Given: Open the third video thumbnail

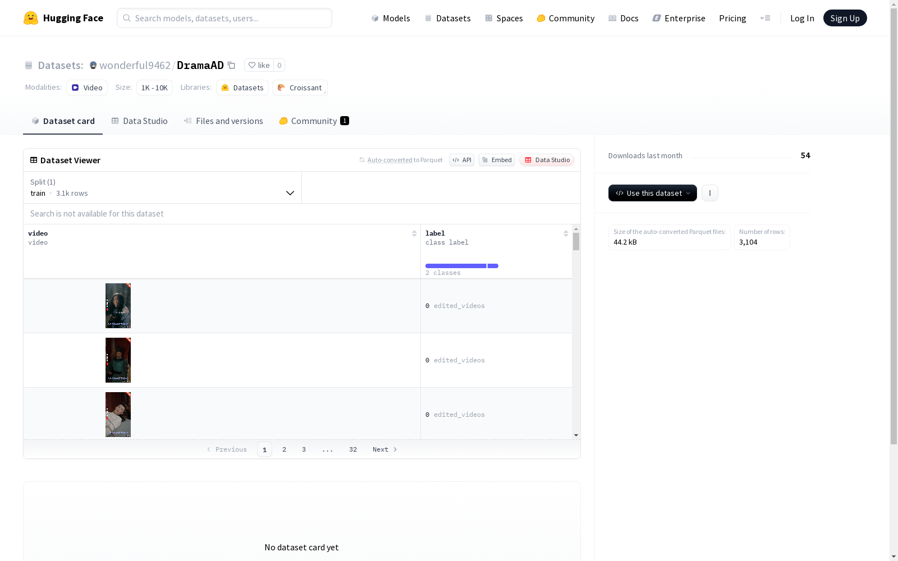Looking at the screenshot, I should pos(118,415).
